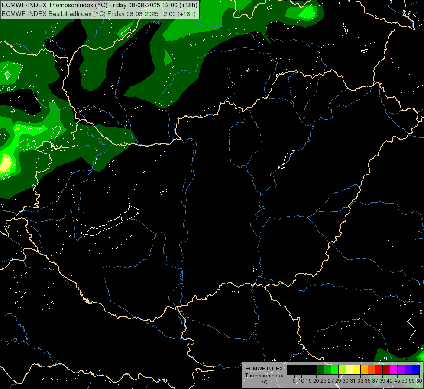The image size is (424, 389).
Task: Pick the dark red 39-40 legend swatch
Action: click(x=386, y=370)
